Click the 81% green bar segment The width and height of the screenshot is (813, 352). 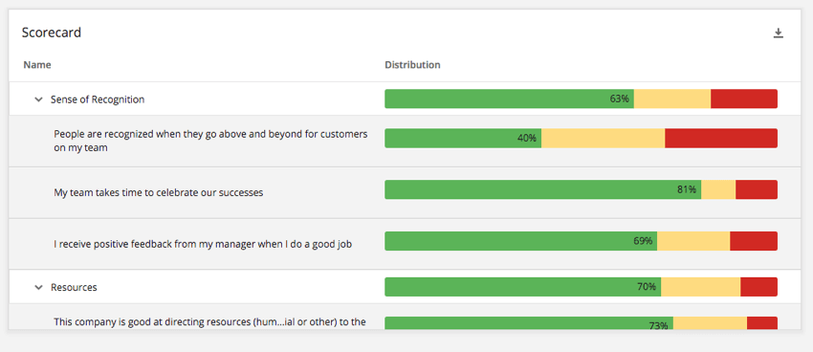pyautogui.click(x=543, y=189)
